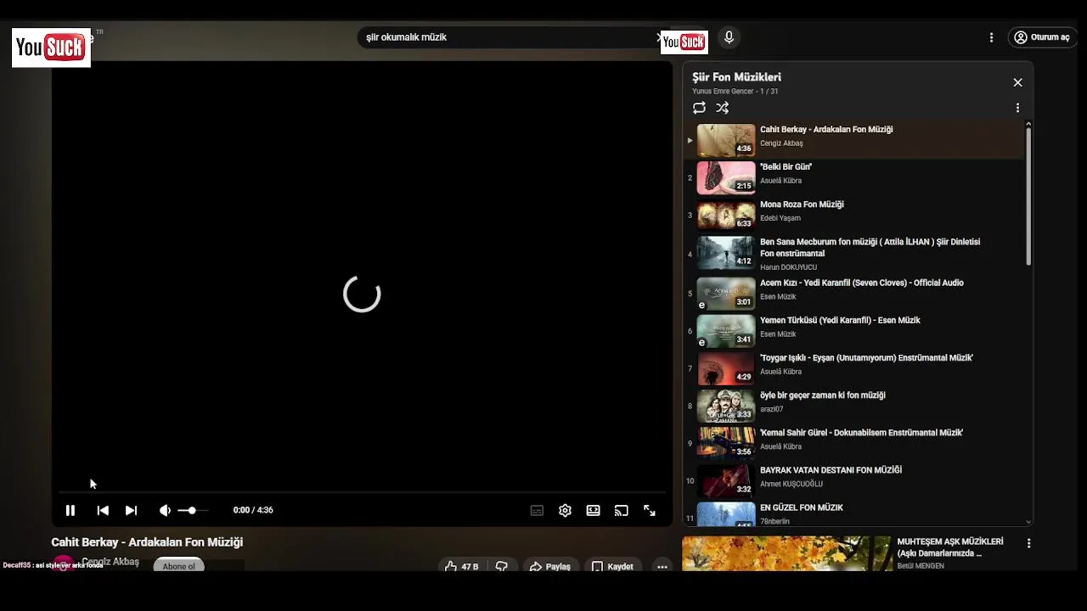Play Toygar Işıklı - Eyşan track
Viewport: 1087px width, 611px height.
click(x=853, y=367)
